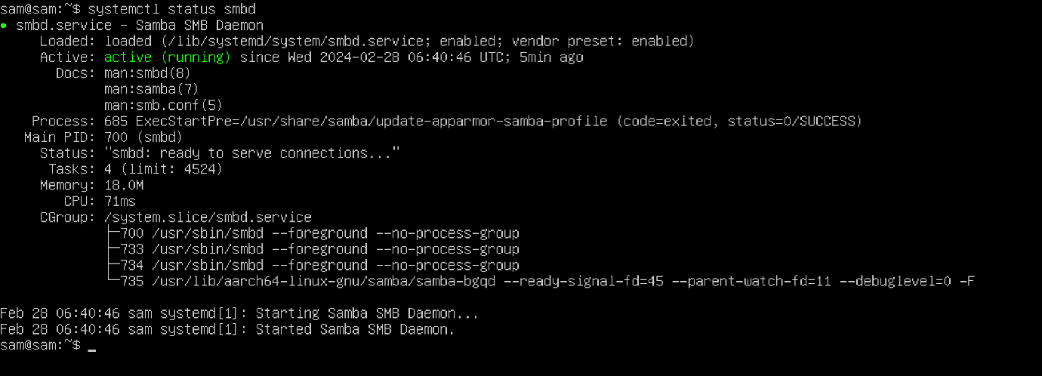
Task: Click the samba-bgqd process 735 entry
Action: tap(542, 282)
